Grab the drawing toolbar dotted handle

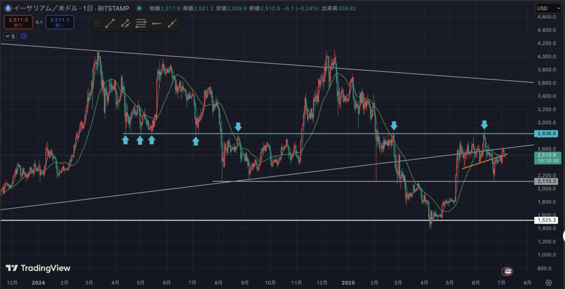97,24
